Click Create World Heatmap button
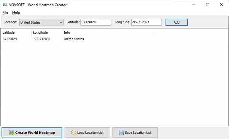The height and width of the screenshot is (139, 229). pos(32,132)
